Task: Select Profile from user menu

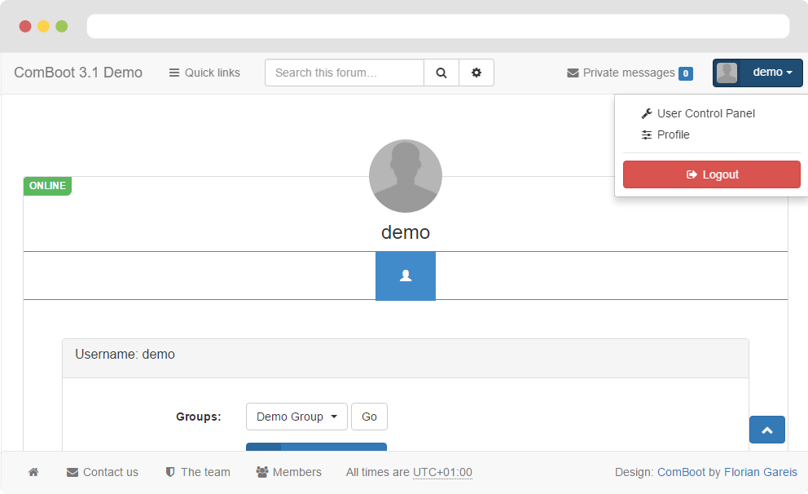Action: (665, 135)
